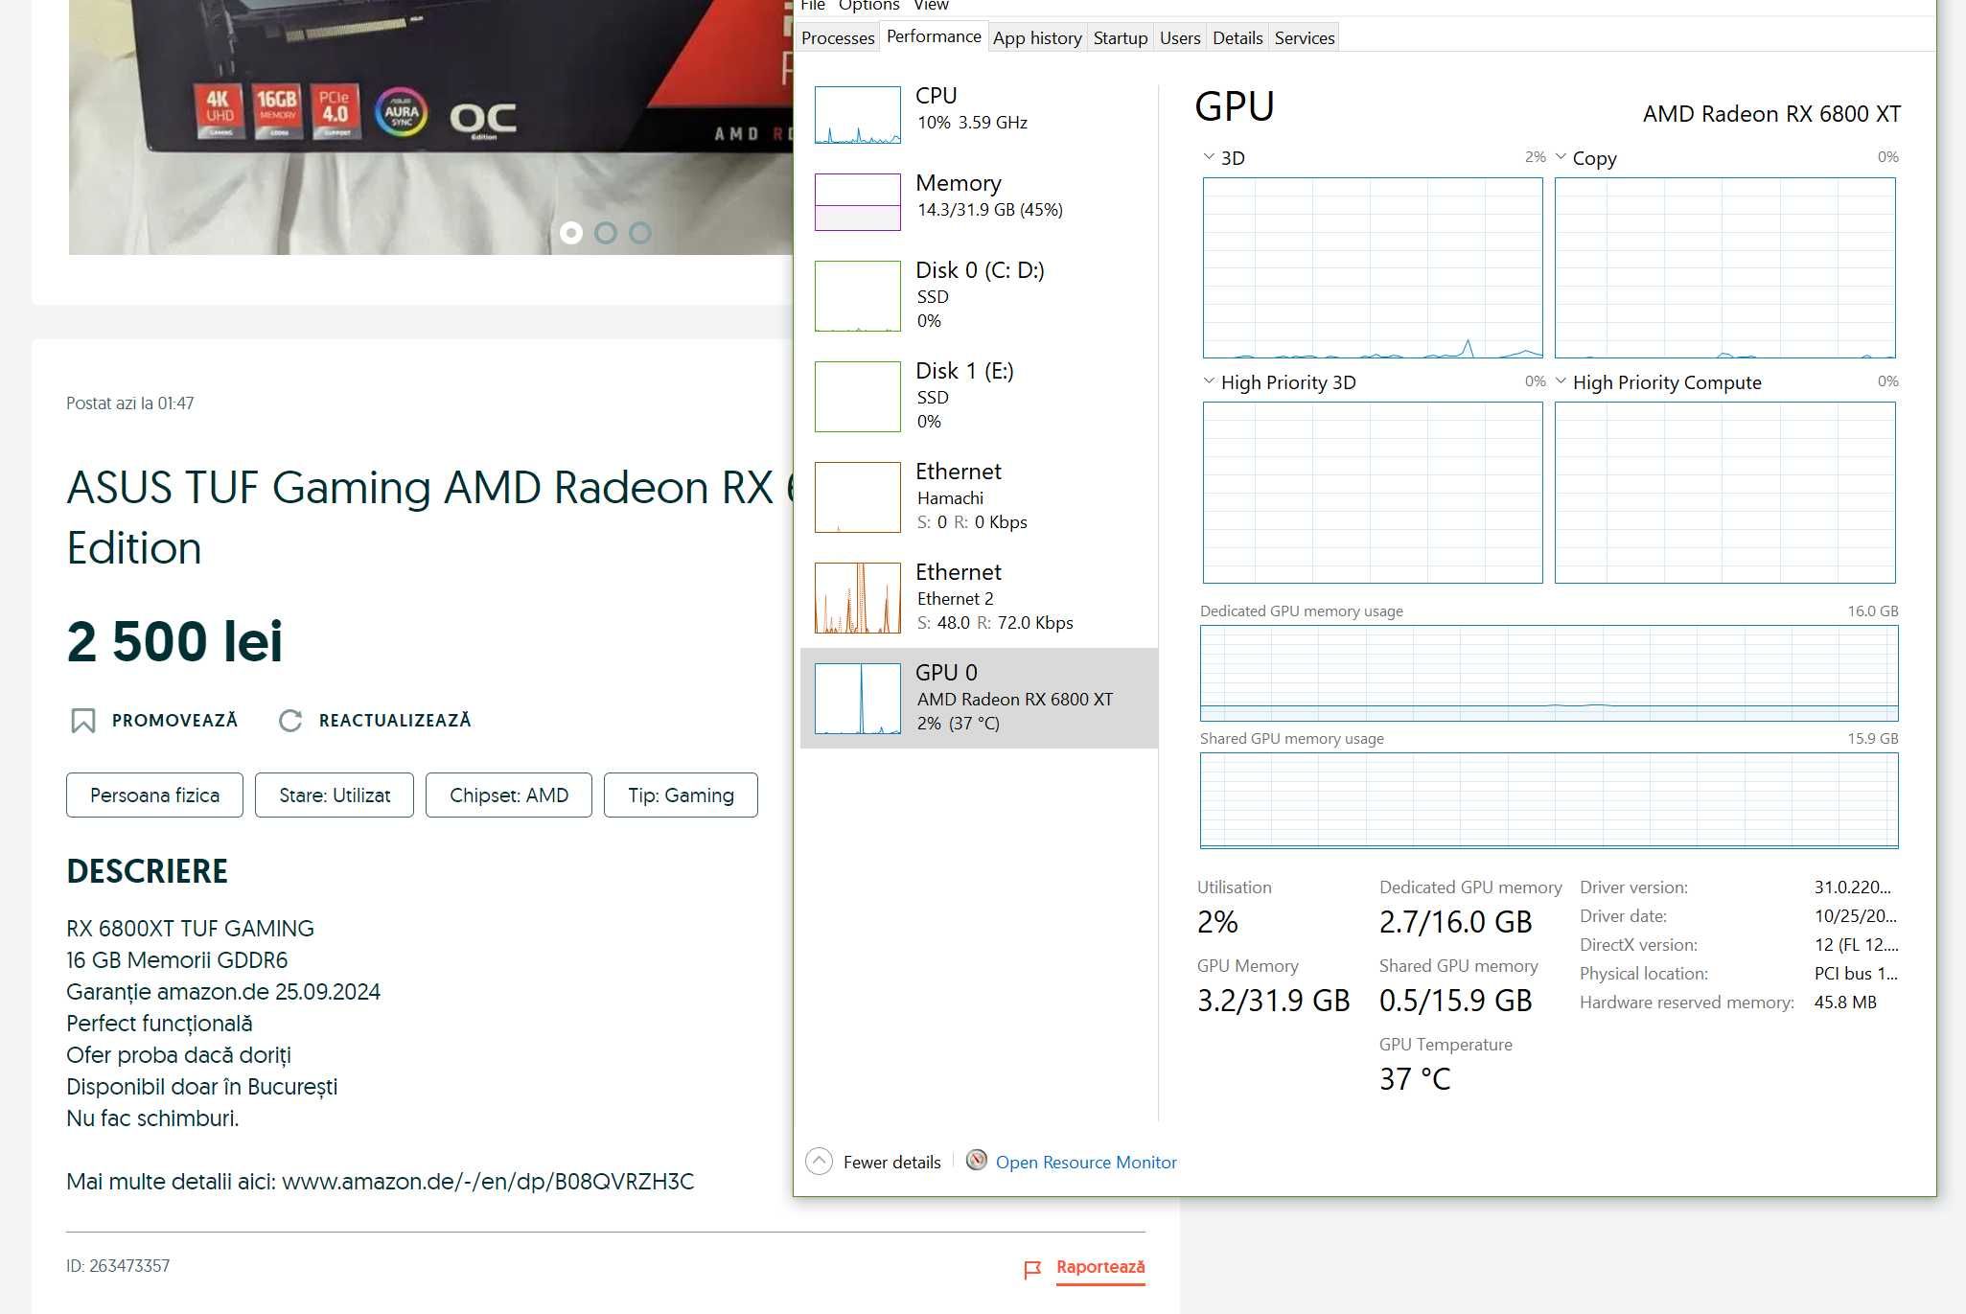Switch to the Startup tab
1966x1314 pixels.
(1121, 37)
